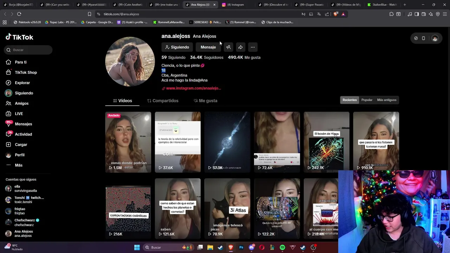Open surviingasella account in followed list
This screenshot has height=253, width=450.
pos(25,189)
